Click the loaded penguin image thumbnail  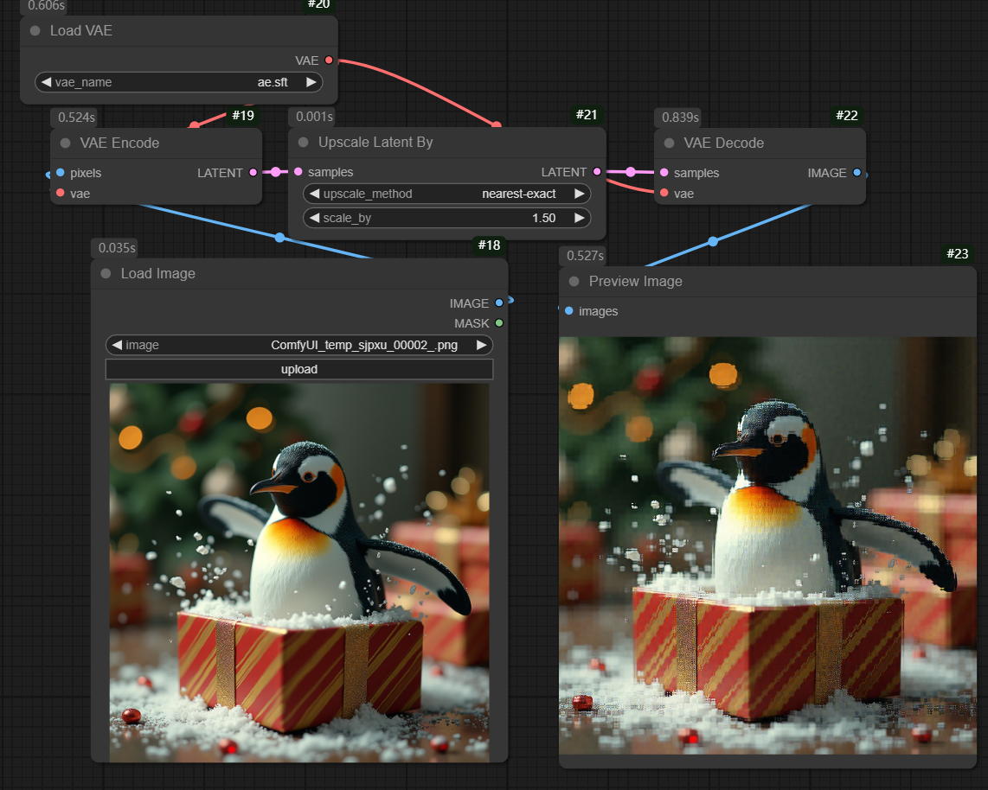tap(299, 570)
